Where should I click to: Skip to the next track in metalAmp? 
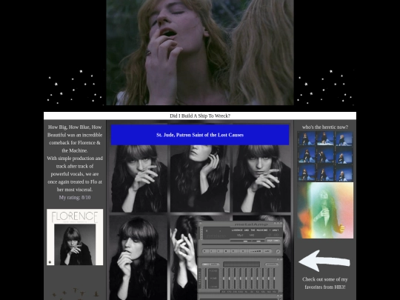(233, 251)
